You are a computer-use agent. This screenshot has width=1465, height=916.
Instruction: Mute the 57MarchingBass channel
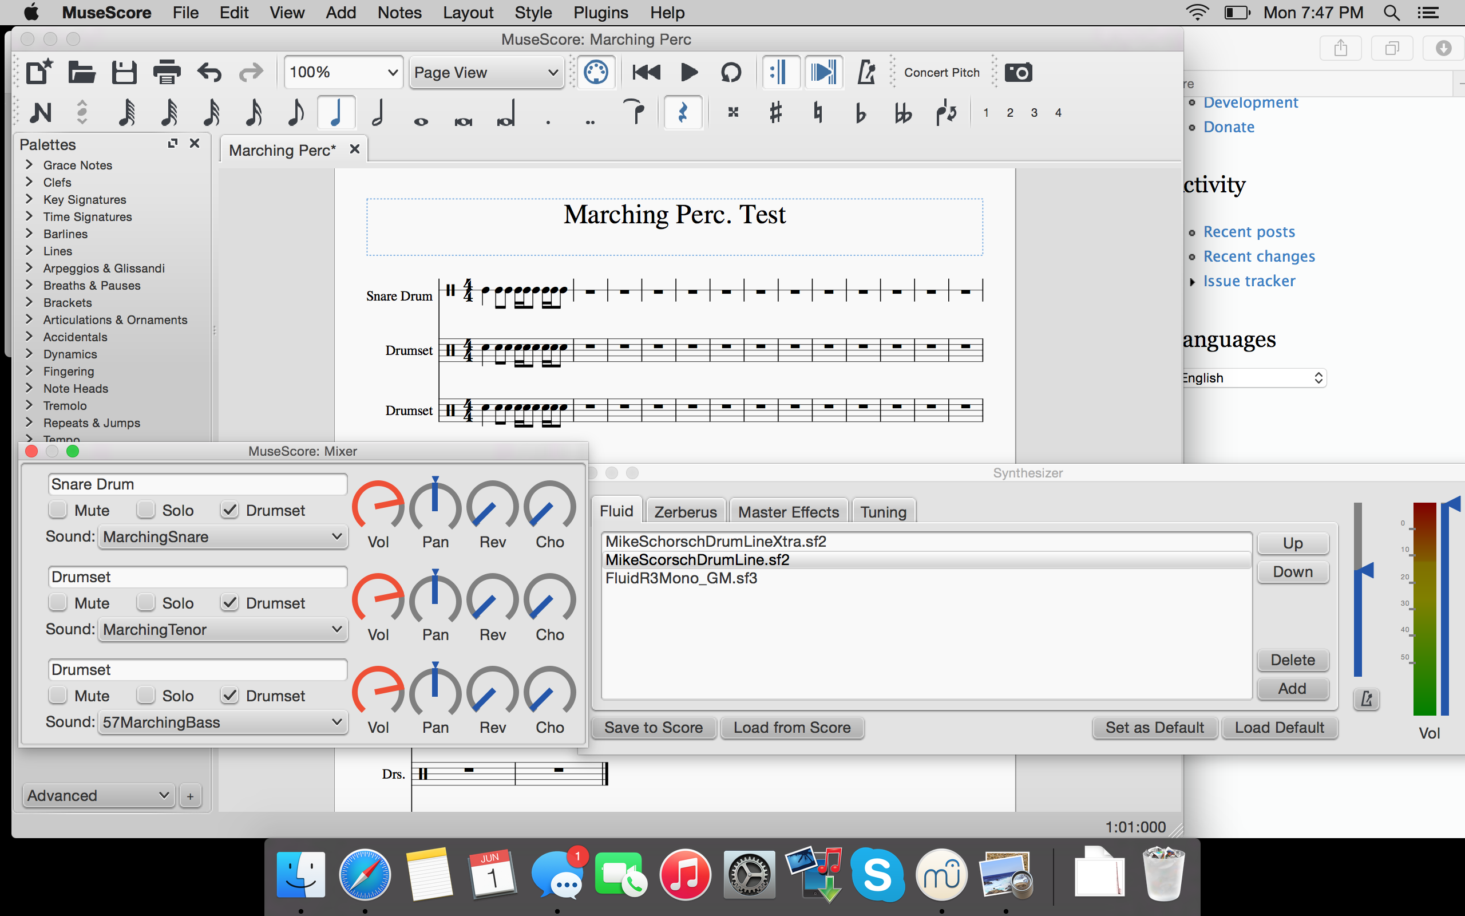coord(58,696)
